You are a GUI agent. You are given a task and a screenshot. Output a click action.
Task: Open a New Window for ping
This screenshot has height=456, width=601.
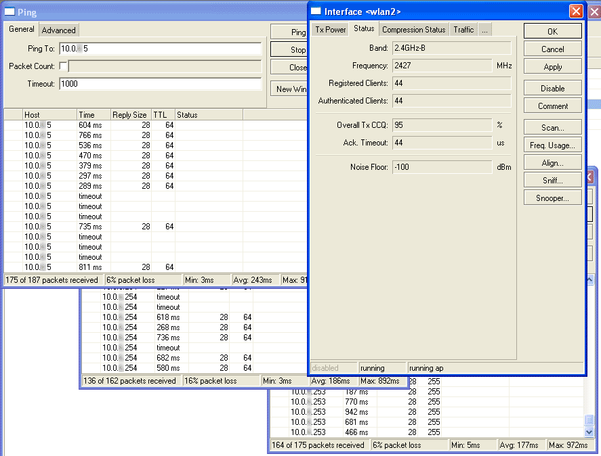tap(289, 89)
